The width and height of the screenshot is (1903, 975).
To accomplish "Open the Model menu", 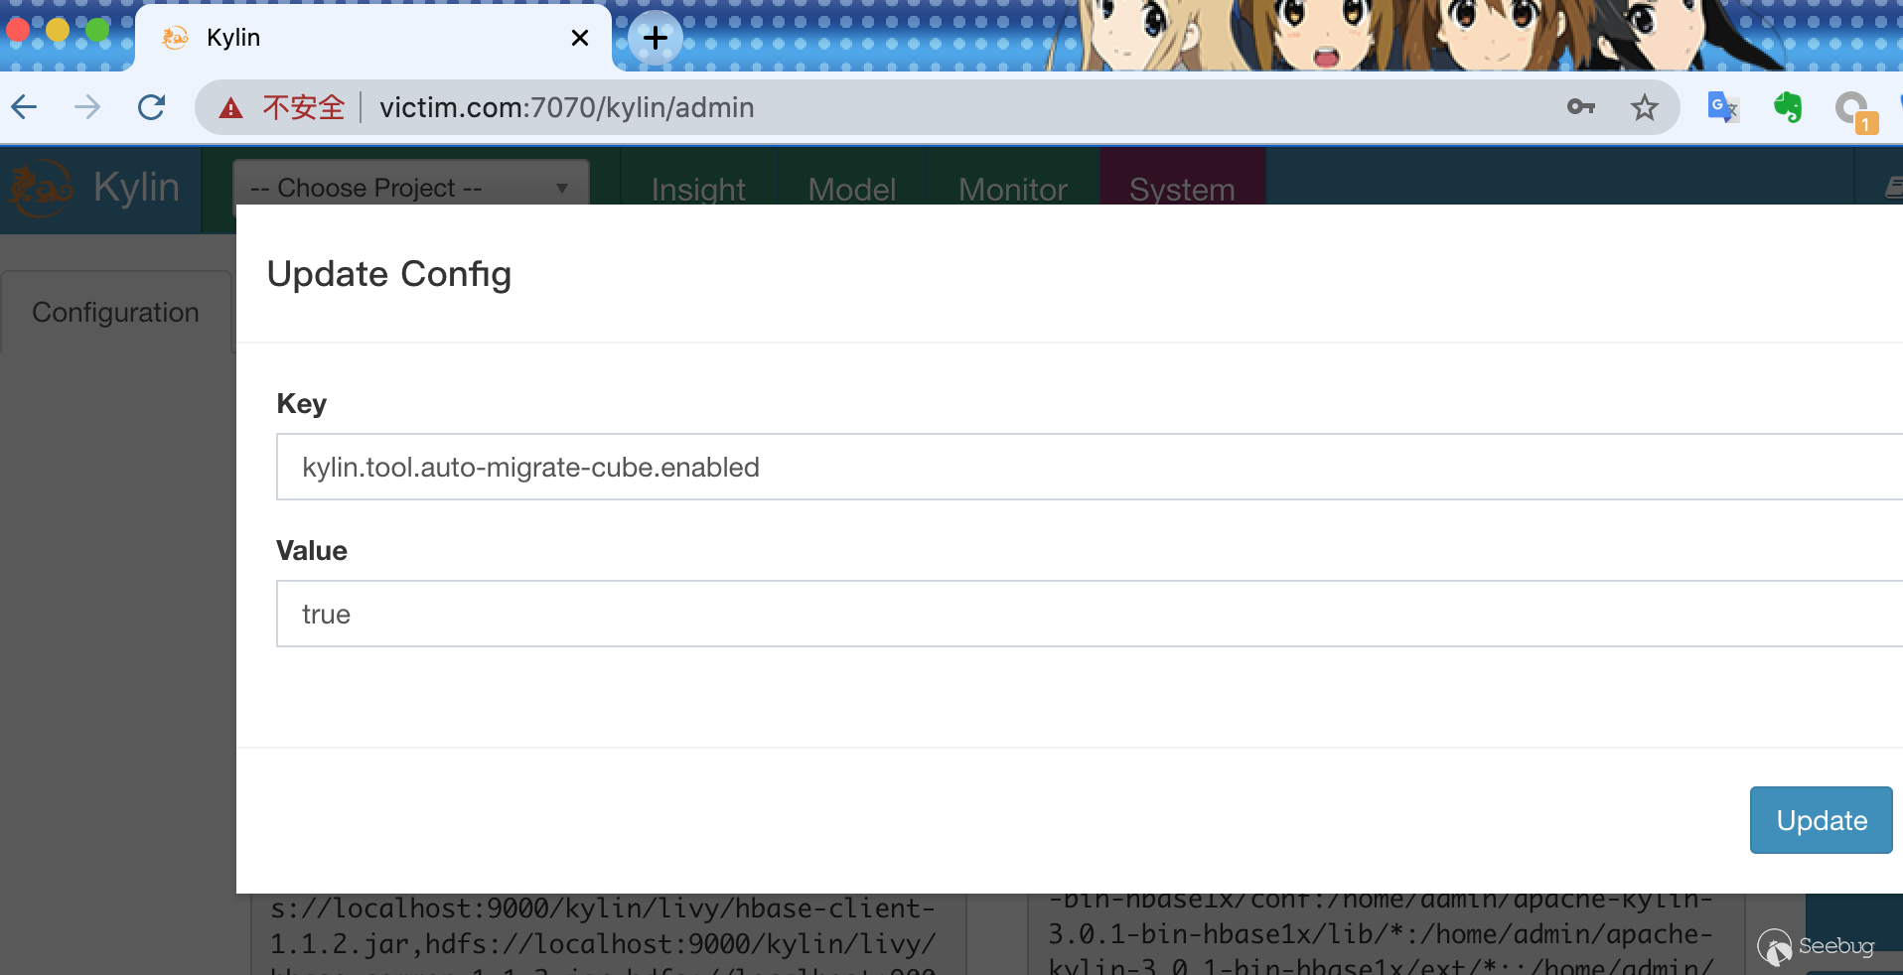I will 852,189.
